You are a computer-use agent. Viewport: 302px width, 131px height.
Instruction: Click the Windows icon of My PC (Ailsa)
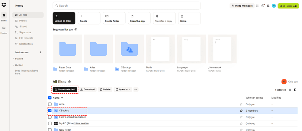click(x=56, y=123)
